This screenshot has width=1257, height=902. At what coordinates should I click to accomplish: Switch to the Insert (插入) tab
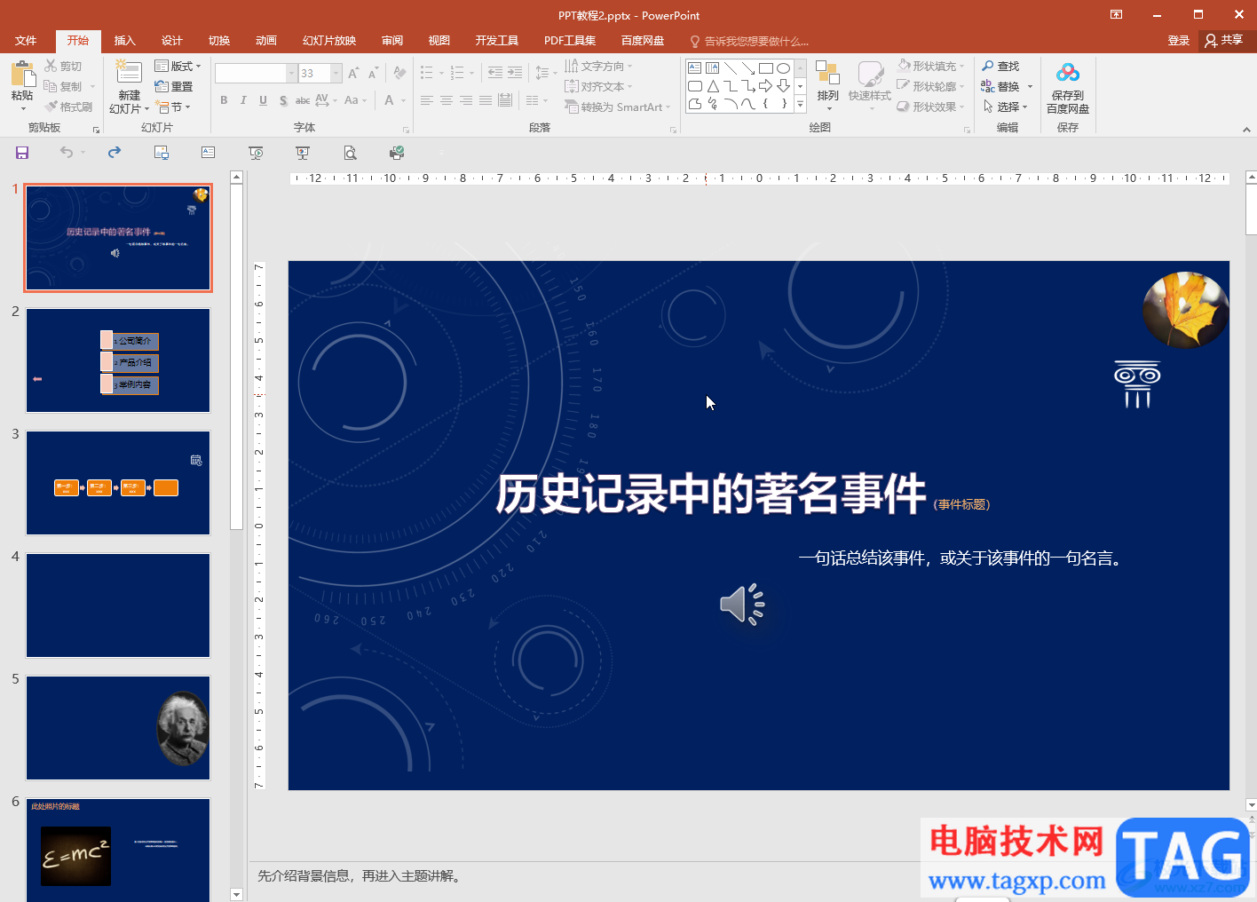pyautogui.click(x=125, y=41)
